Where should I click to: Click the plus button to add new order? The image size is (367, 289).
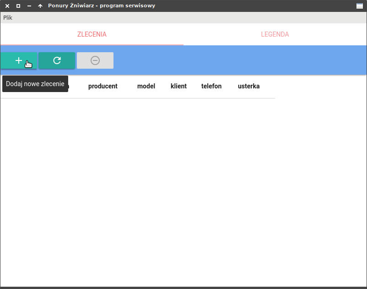(x=19, y=60)
